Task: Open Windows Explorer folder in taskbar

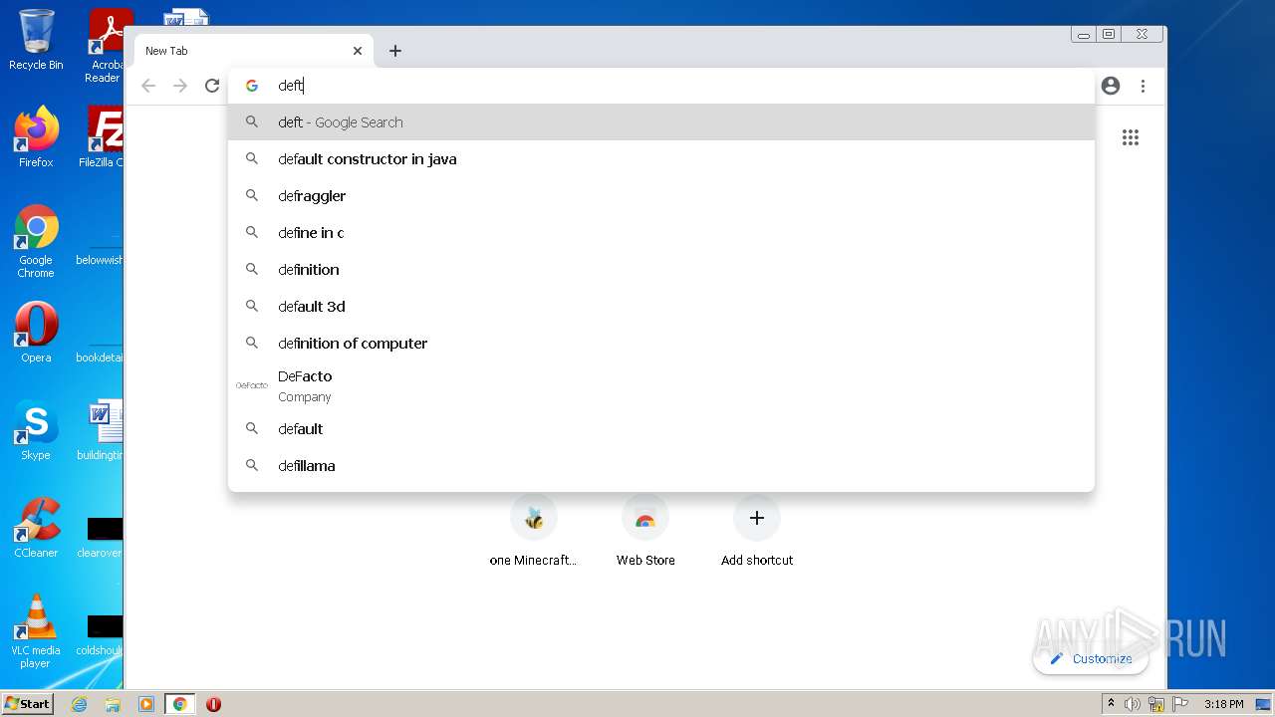Action: pyautogui.click(x=113, y=704)
